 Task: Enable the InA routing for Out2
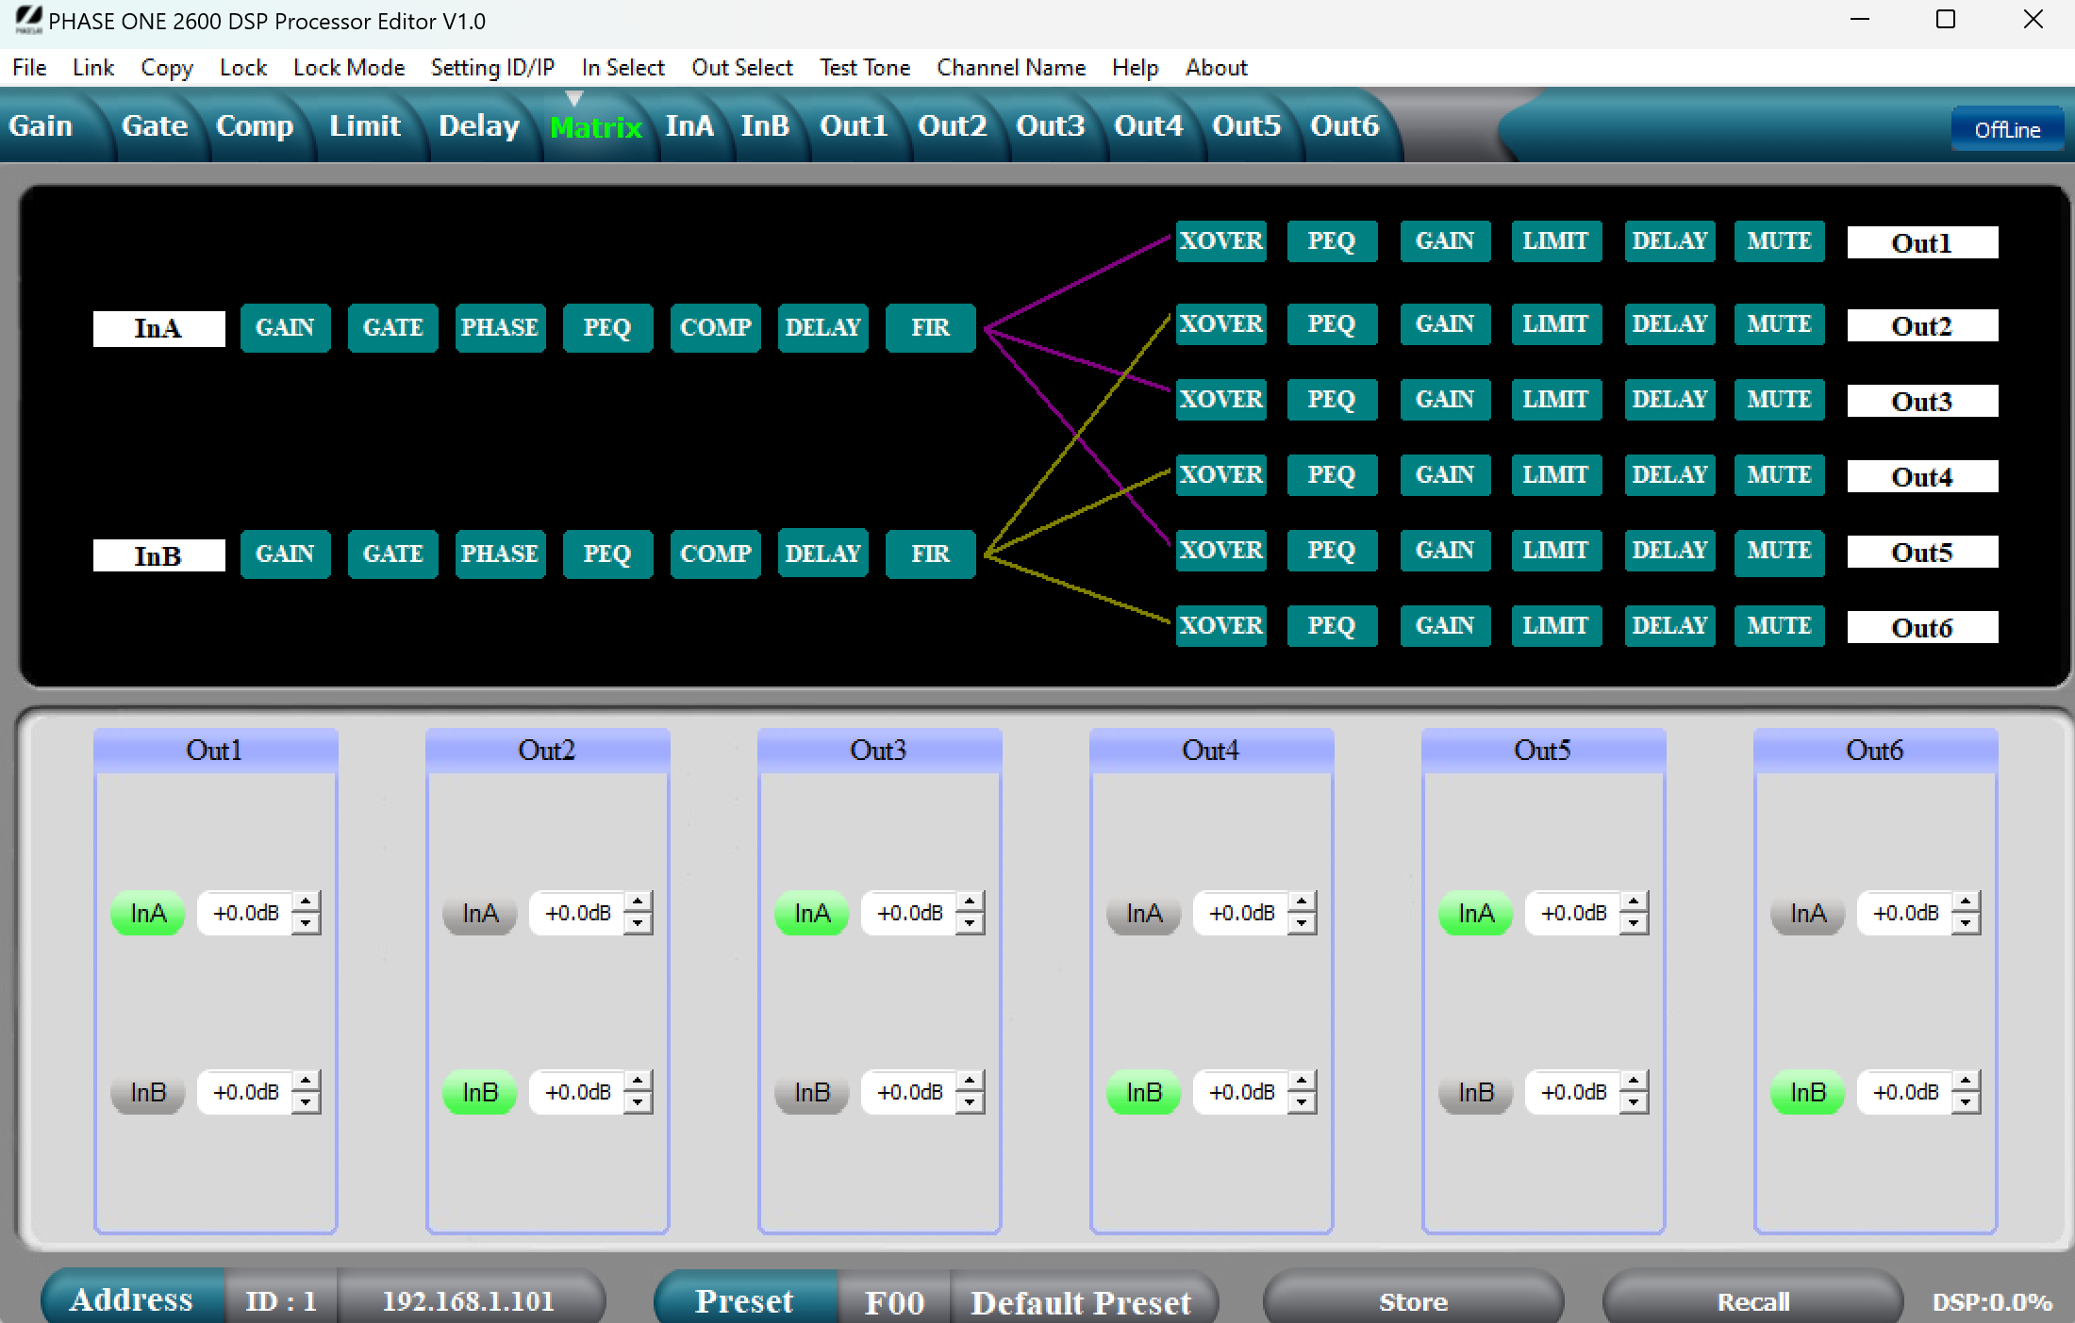(479, 912)
